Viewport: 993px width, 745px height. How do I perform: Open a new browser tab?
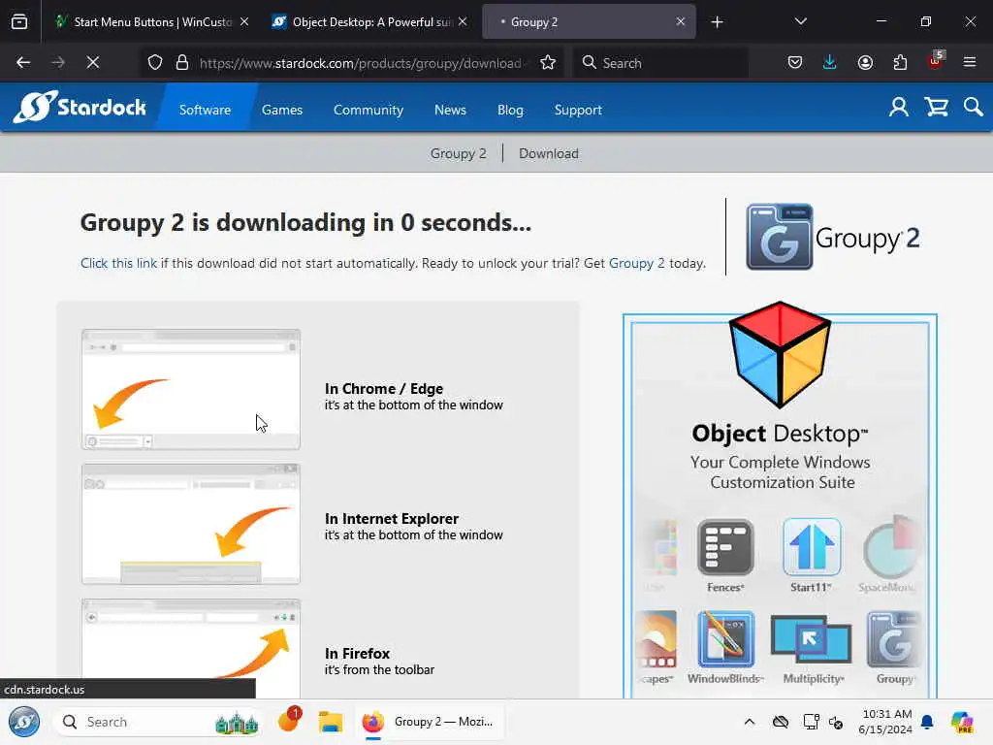(x=717, y=22)
